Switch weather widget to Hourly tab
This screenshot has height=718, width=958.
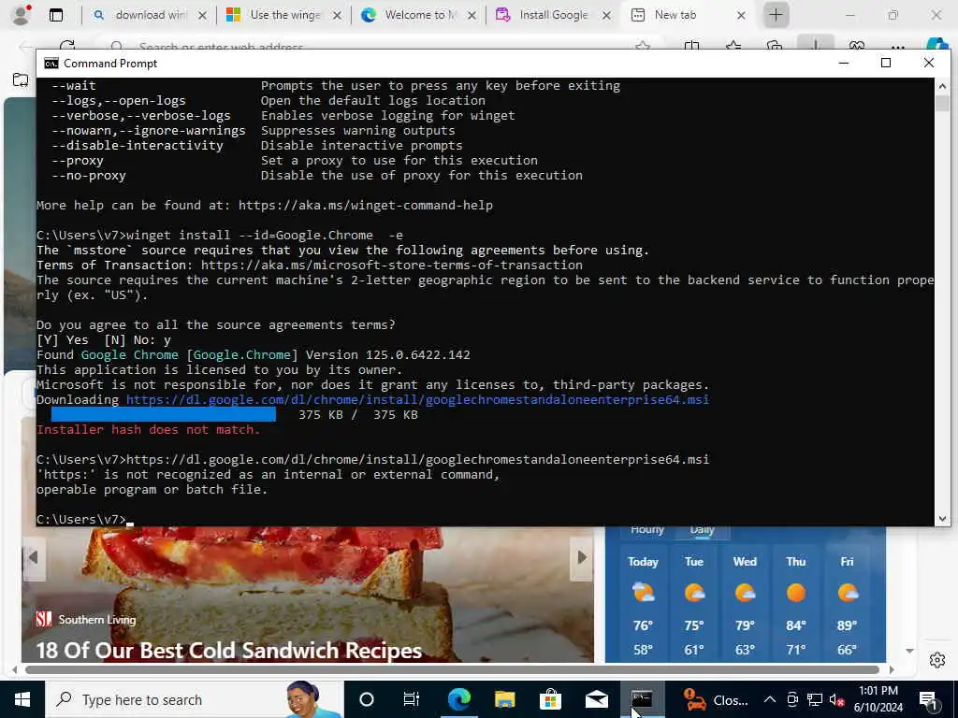coord(647,529)
